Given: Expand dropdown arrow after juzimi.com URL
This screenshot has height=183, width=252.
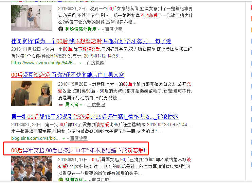Looking at the screenshot, I should pyautogui.click(x=80, y=63).
